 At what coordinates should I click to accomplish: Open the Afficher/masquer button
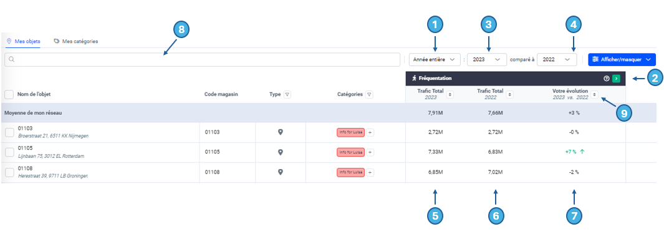622,60
